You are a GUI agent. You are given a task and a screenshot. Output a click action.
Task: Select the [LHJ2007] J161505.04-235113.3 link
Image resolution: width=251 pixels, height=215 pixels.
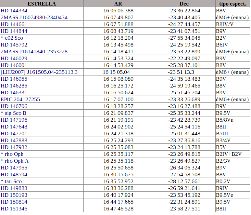tap(39, 72)
